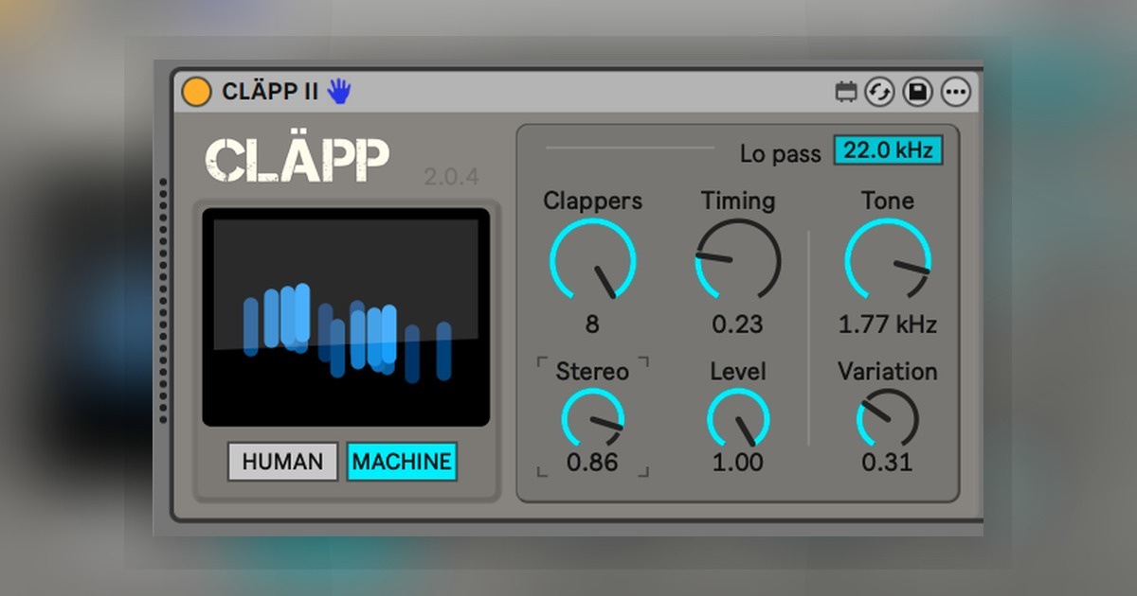Viewport: 1137px width, 596px height.
Task: Click the Stereo value 0.86
Action: tap(592, 463)
